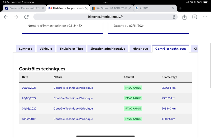Tap the multitasking three-dots control

point(105,2)
